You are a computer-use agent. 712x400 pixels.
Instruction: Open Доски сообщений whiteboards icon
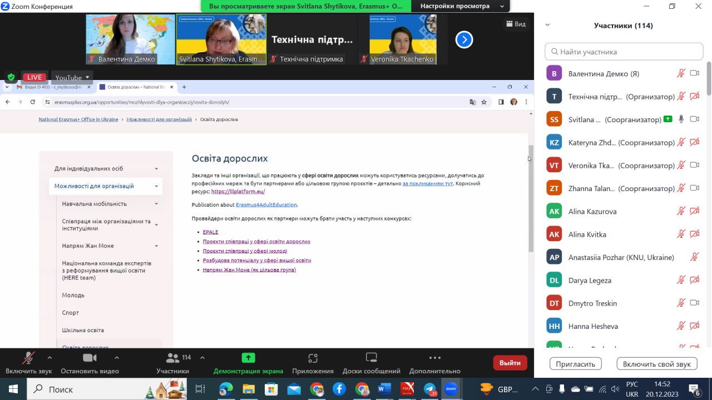pyautogui.click(x=372, y=358)
